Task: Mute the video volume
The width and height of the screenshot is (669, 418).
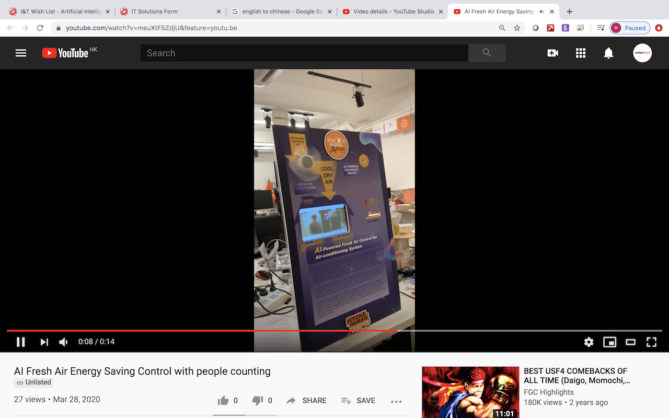Action: [63, 342]
